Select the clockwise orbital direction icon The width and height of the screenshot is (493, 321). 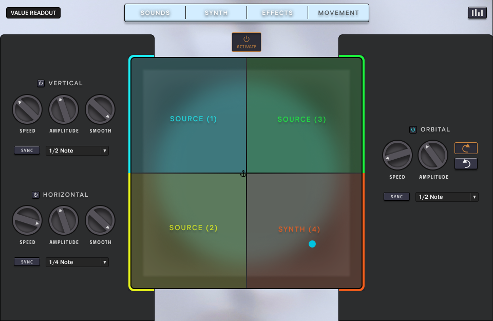466,148
